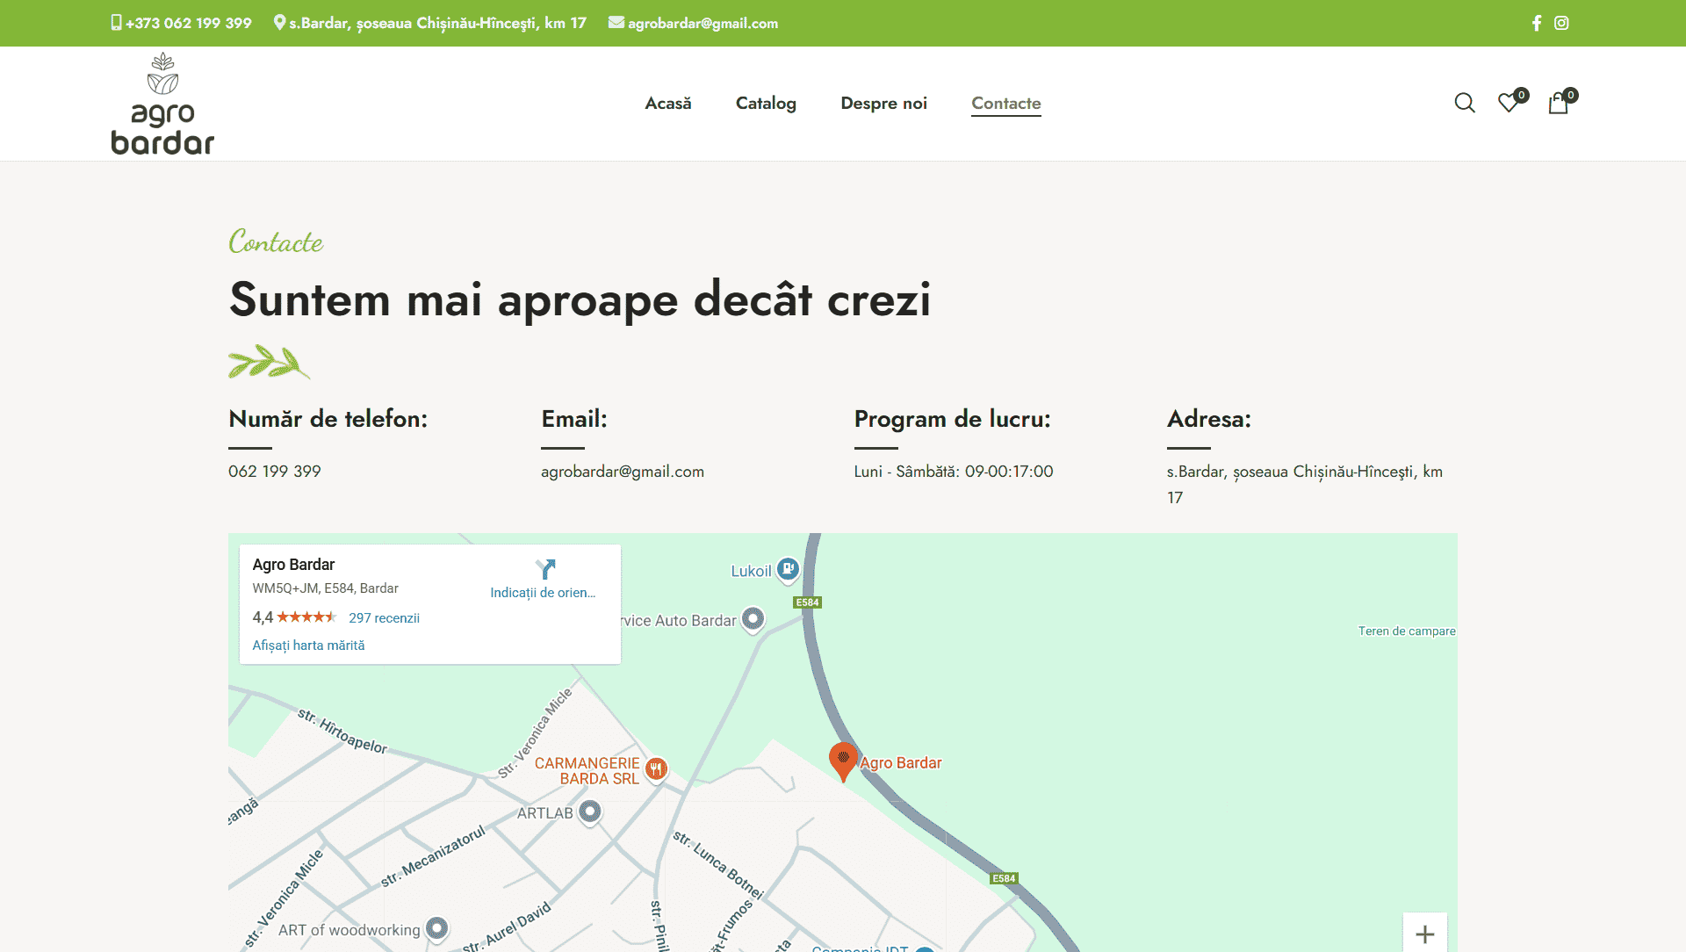Click the address text under Adresa
1686x952 pixels.
point(1305,485)
